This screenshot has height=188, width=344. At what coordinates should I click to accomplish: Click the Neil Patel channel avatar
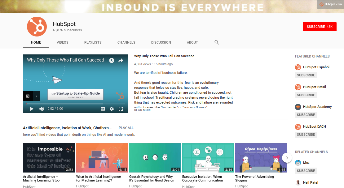point(298,182)
